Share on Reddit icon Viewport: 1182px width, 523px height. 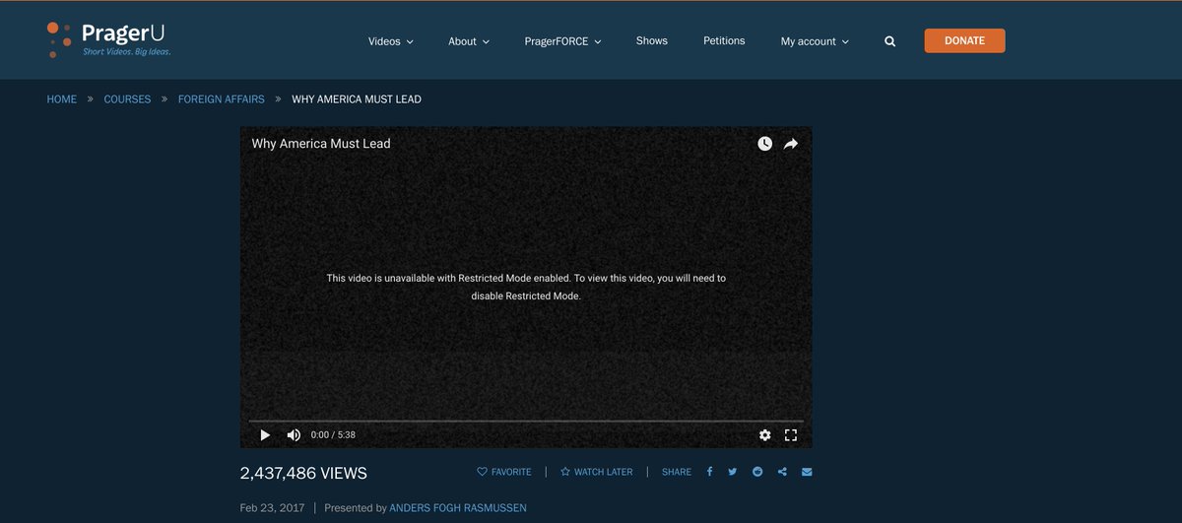pyautogui.click(x=757, y=472)
